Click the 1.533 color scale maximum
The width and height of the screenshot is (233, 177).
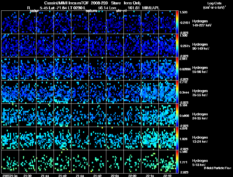(183, 12)
